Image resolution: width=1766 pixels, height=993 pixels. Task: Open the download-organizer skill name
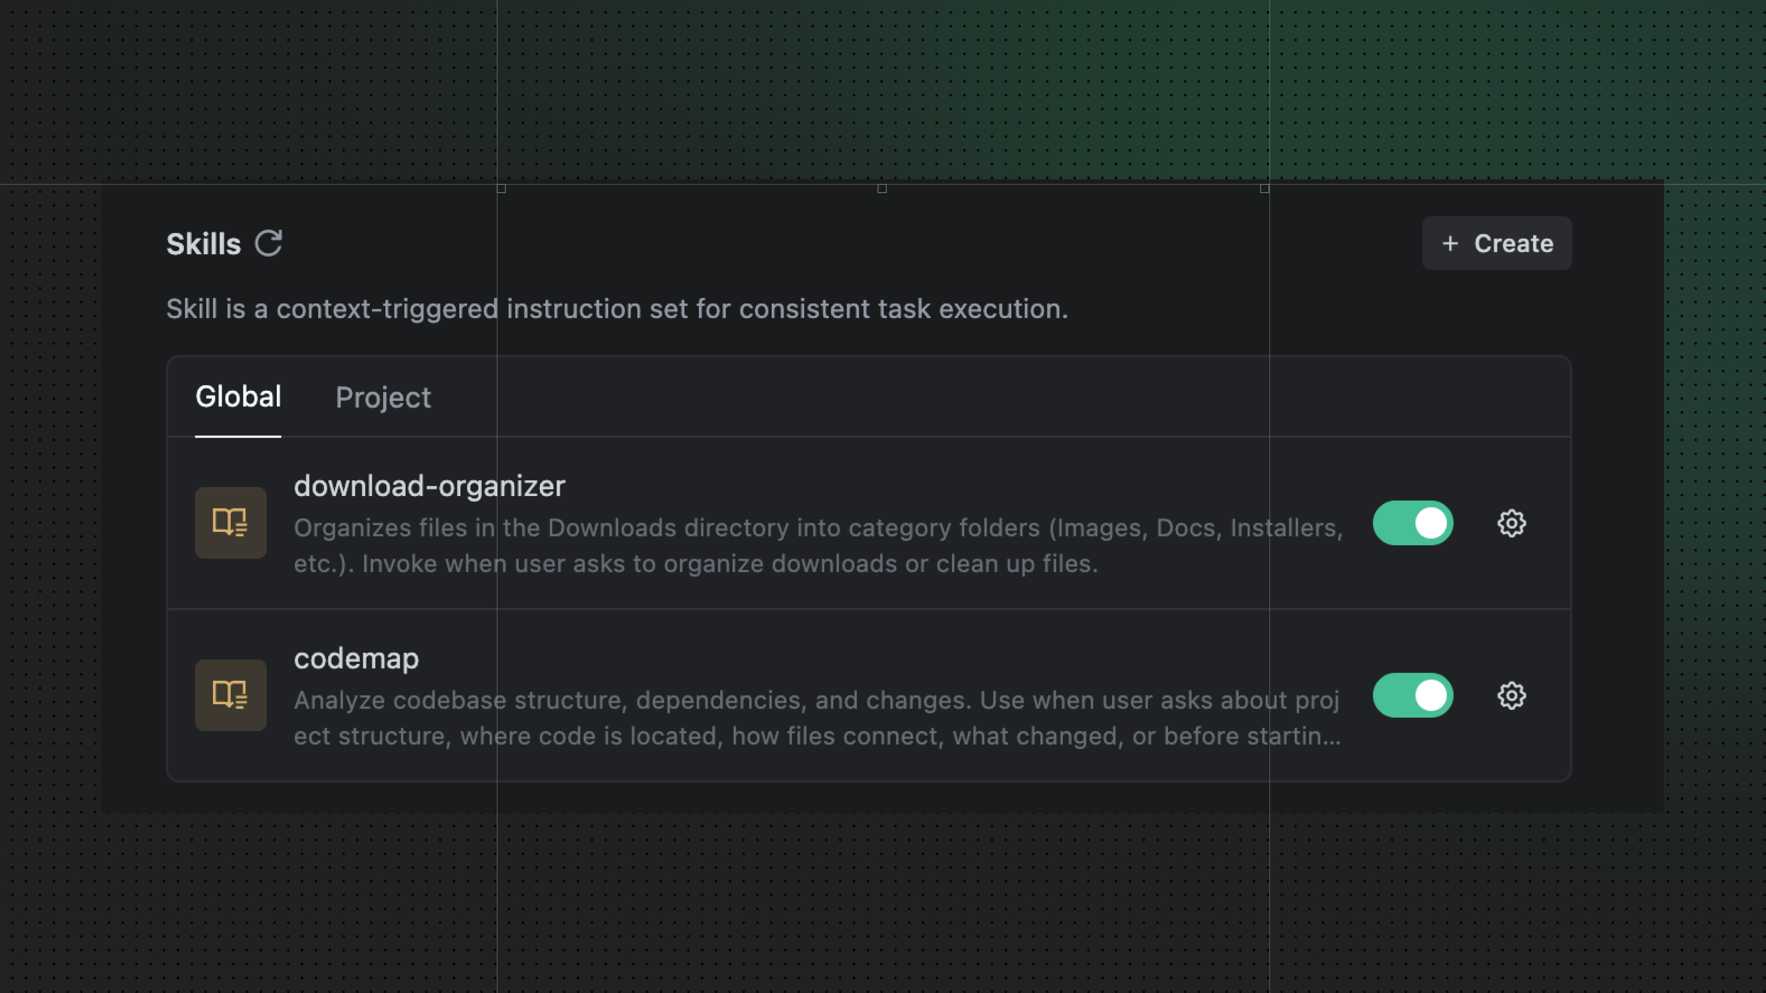pyautogui.click(x=430, y=486)
